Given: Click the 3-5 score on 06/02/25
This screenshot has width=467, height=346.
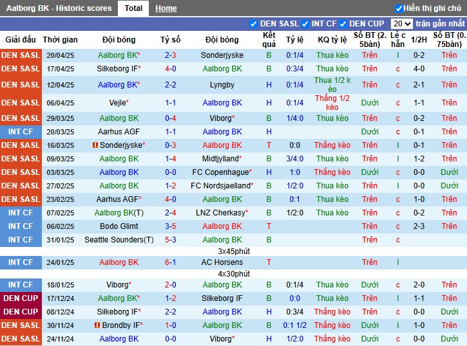Looking at the screenshot, I should (x=170, y=226).
